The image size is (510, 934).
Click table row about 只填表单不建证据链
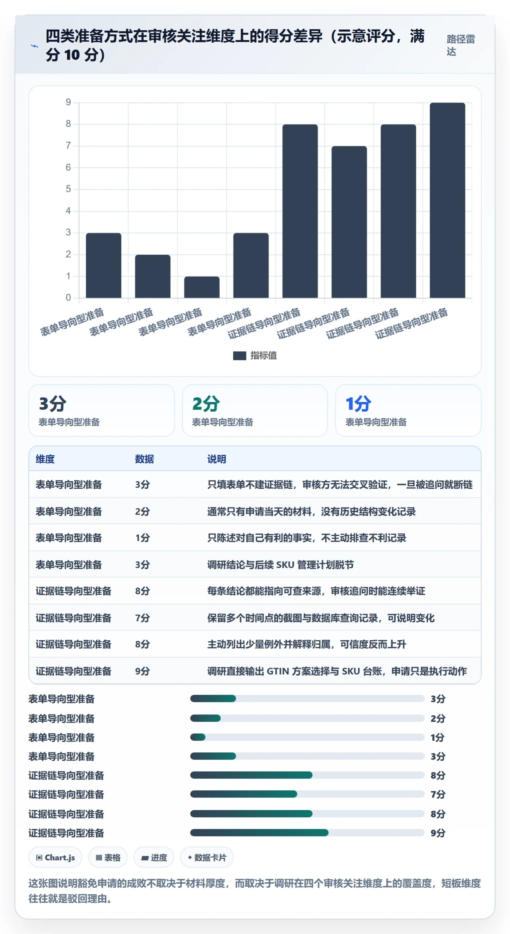pyautogui.click(x=255, y=485)
